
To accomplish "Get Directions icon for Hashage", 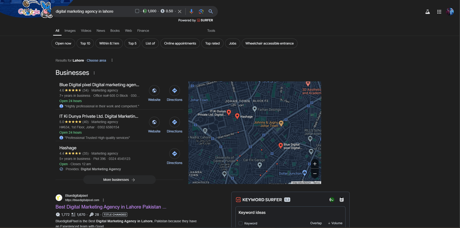I will (175, 154).
